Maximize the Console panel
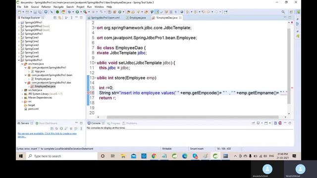 tap(290, 123)
